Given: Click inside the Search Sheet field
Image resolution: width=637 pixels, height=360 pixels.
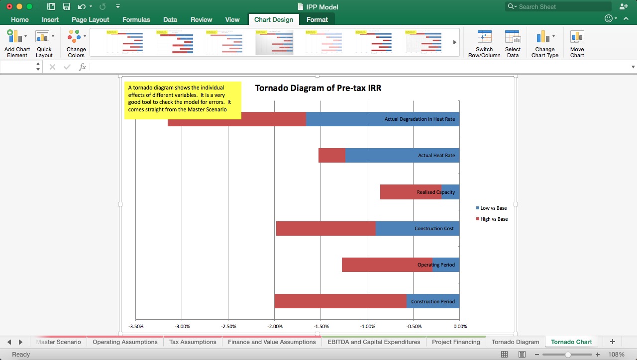Looking at the screenshot, I should pyautogui.click(x=557, y=6).
